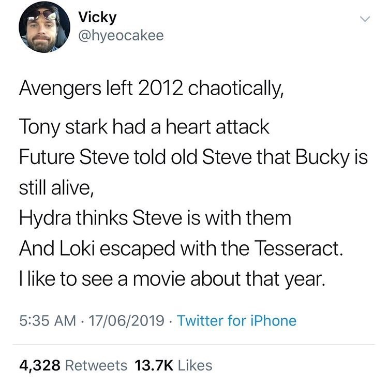Viewport: 388px width, 384px height.
Task: Click the "Hydra thinks Steve is with them" line
Action: [155, 218]
